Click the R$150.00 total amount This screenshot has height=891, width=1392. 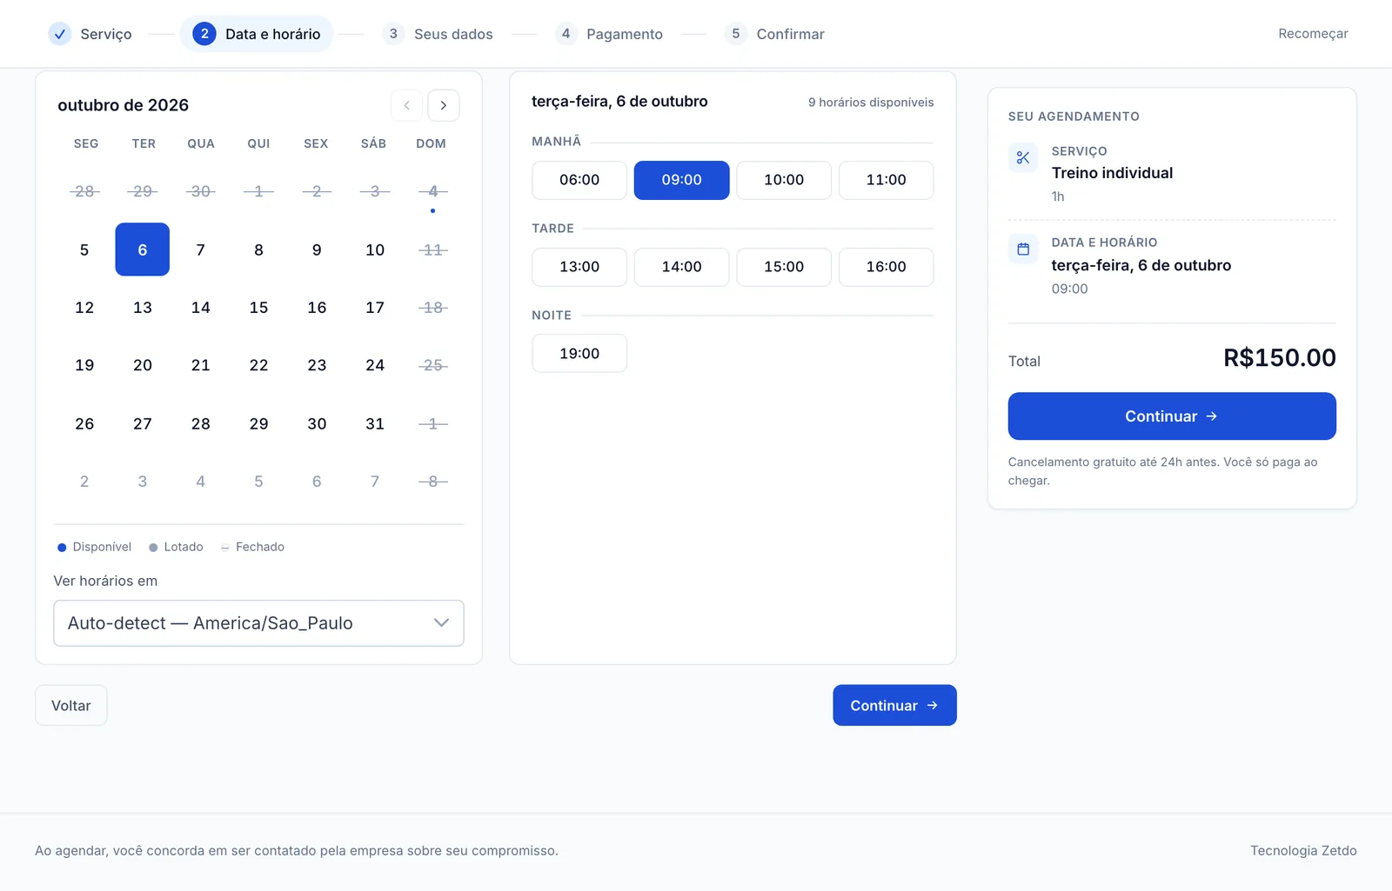(x=1280, y=358)
